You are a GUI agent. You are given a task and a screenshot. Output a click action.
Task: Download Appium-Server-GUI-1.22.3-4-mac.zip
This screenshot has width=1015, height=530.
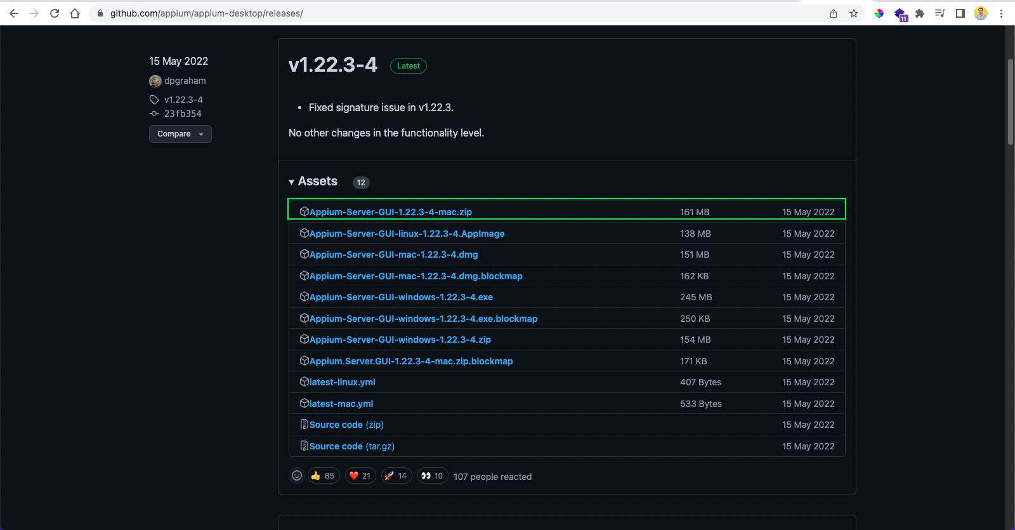click(391, 212)
